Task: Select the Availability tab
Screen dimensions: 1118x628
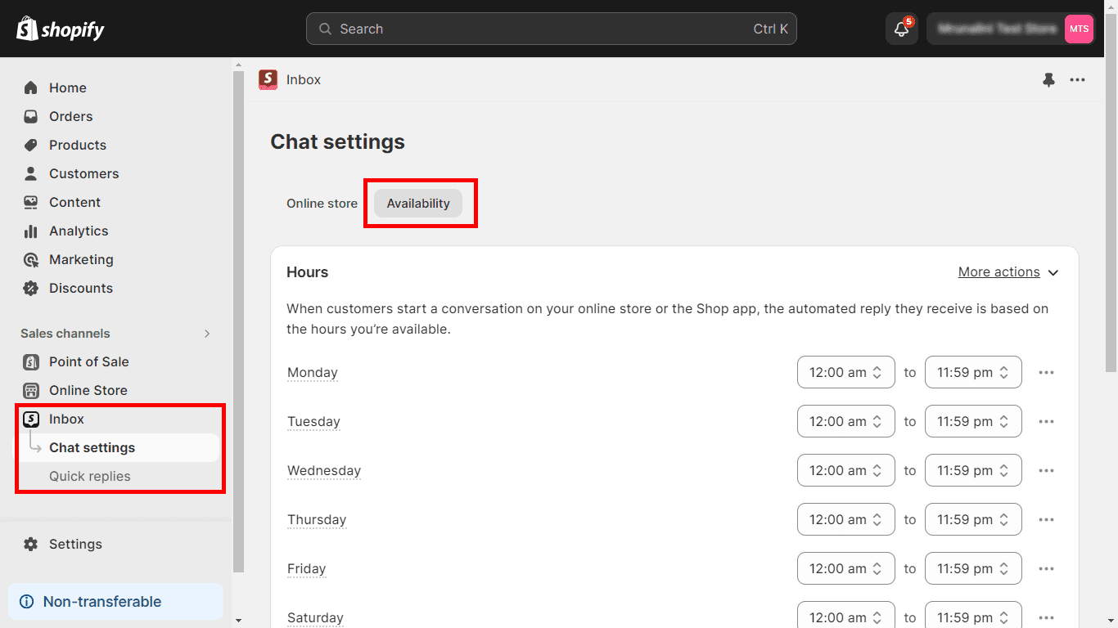Action: click(x=418, y=203)
